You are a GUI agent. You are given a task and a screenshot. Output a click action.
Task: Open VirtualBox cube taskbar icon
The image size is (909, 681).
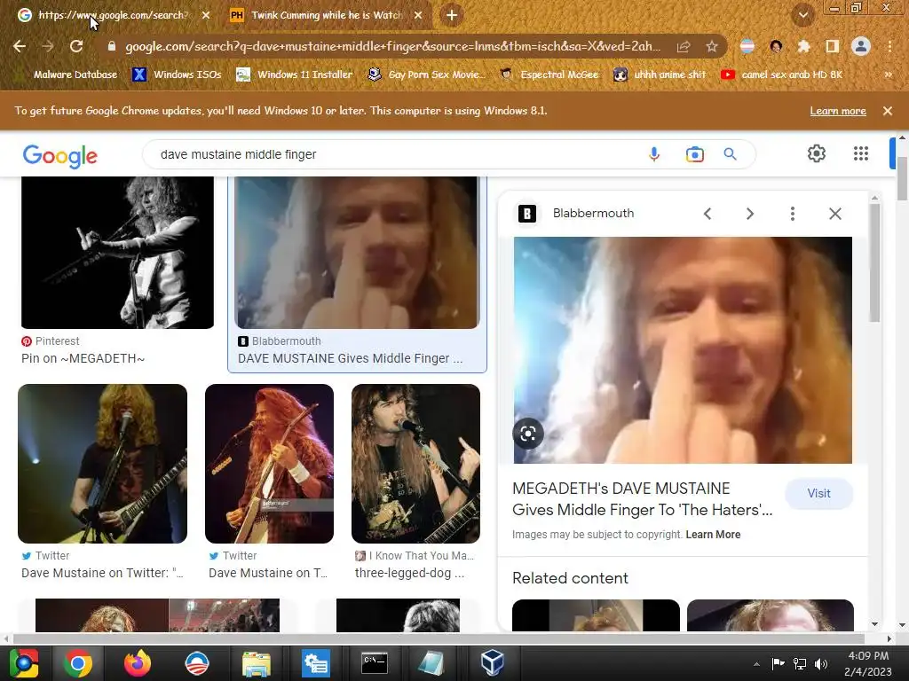point(492,663)
